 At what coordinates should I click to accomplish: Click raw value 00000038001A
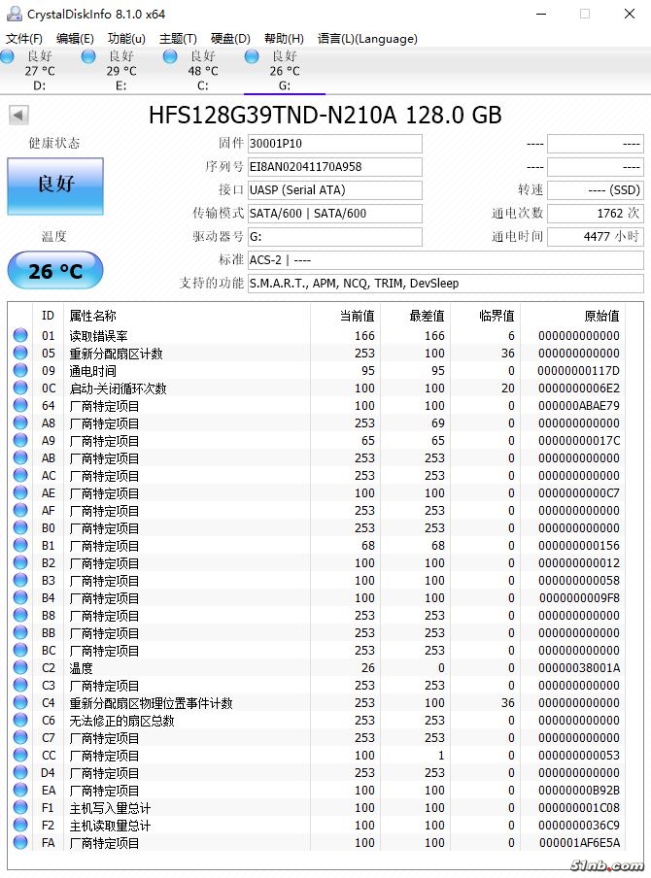pos(579,668)
